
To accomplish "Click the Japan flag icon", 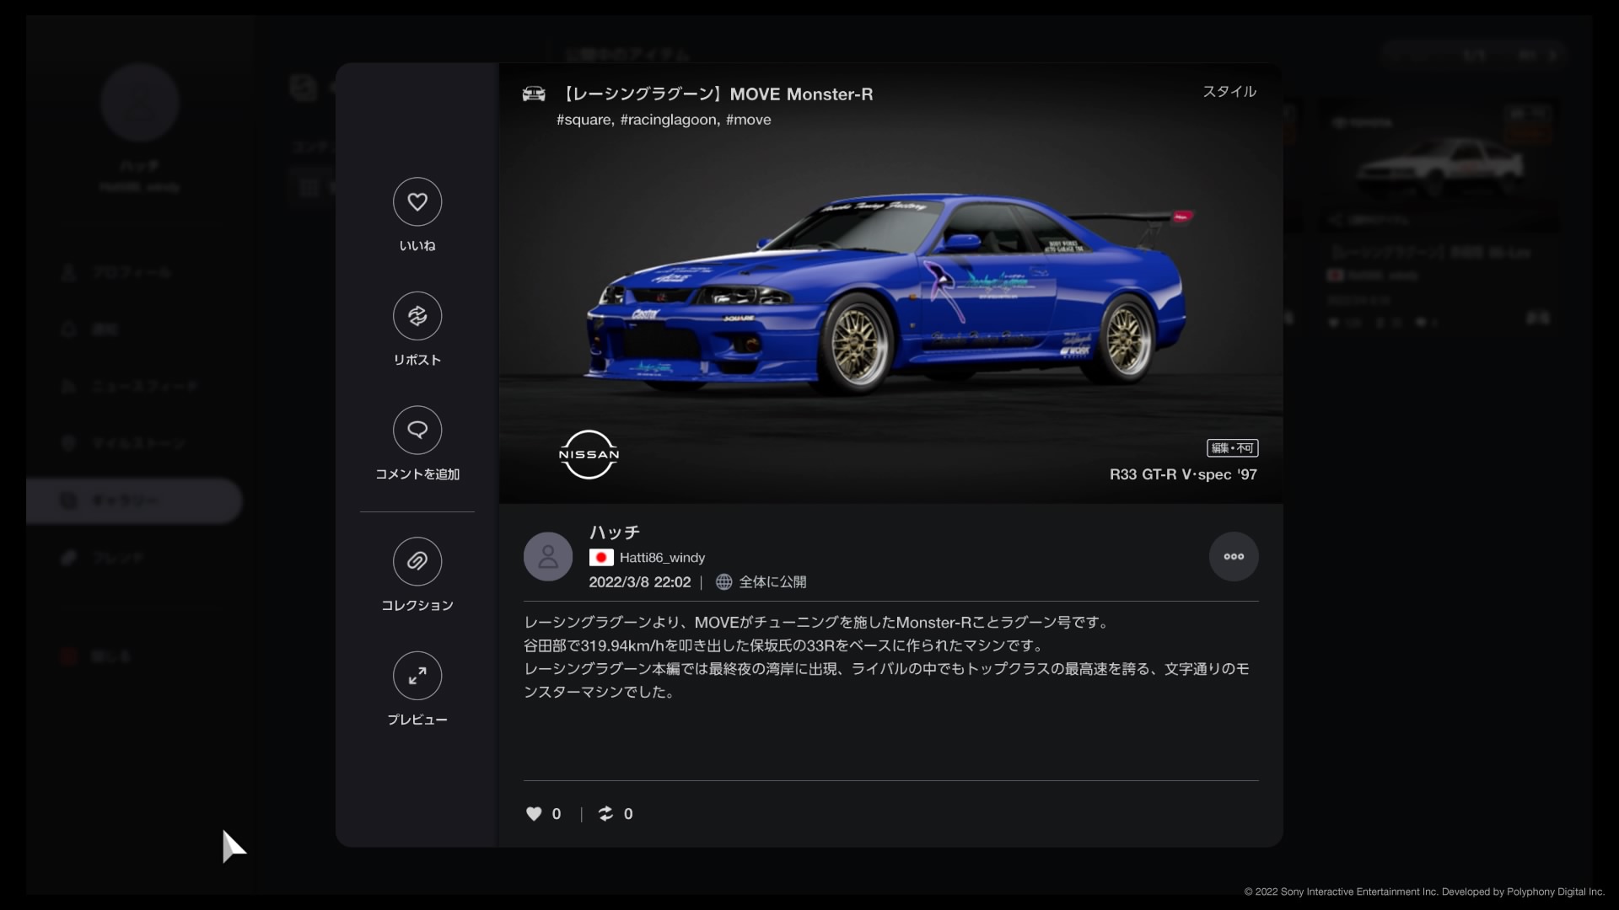I will 601,557.
